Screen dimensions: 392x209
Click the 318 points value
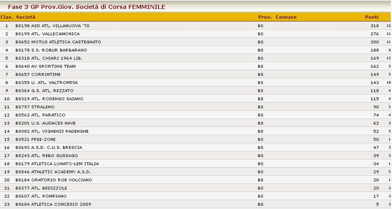(x=374, y=26)
